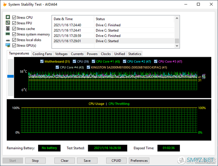Screen dimensions: 218x166
Task: Open the Voltages tab
Action: (61, 54)
